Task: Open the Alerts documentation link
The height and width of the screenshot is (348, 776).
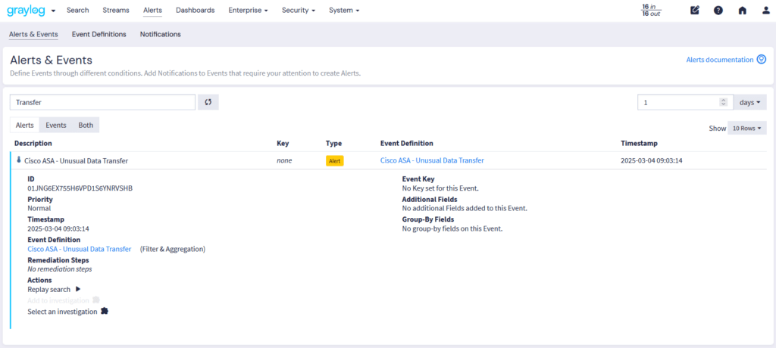Action: tap(719, 60)
